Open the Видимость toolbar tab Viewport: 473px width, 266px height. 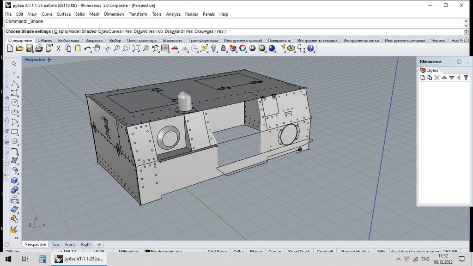(173, 41)
